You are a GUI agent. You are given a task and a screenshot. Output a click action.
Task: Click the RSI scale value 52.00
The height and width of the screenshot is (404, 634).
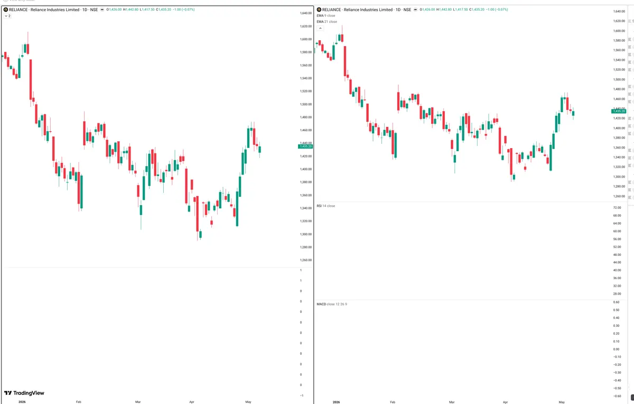coord(617,247)
